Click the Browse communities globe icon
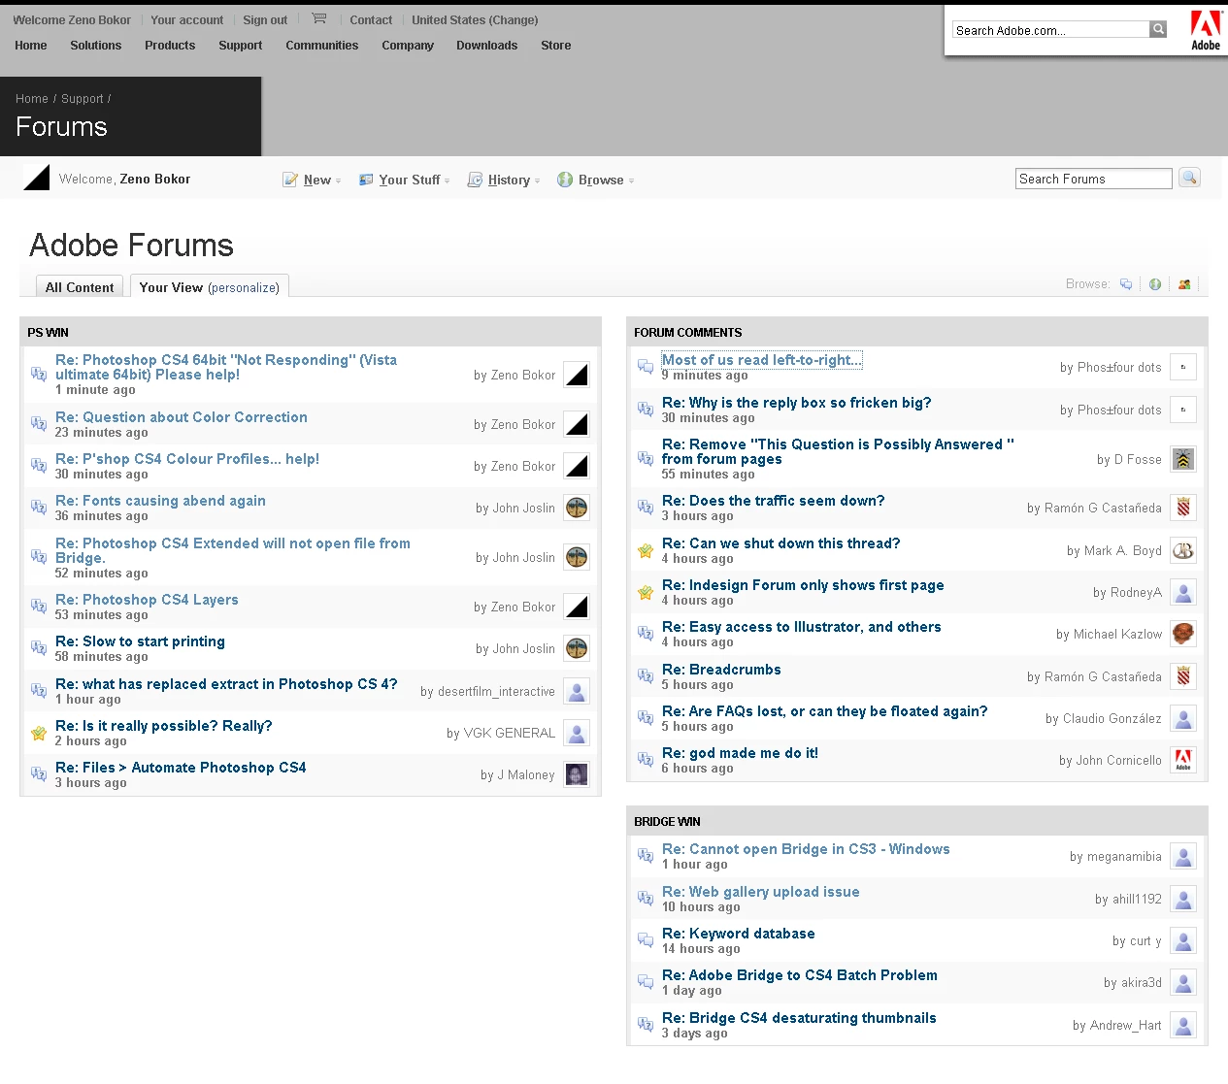The width and height of the screenshot is (1228, 1084). point(1155,284)
